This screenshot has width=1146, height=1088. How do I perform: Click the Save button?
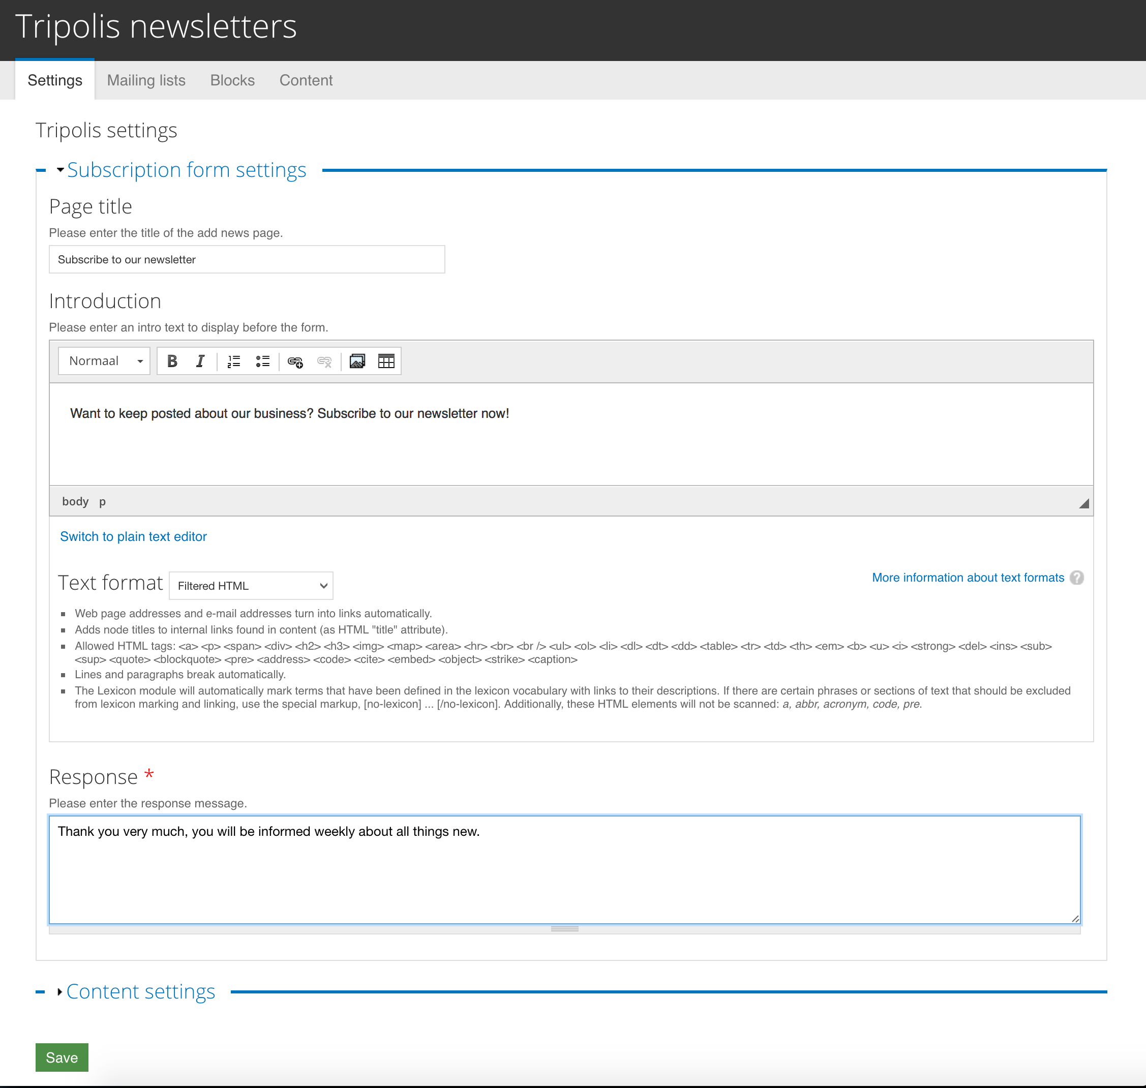pos(62,1057)
